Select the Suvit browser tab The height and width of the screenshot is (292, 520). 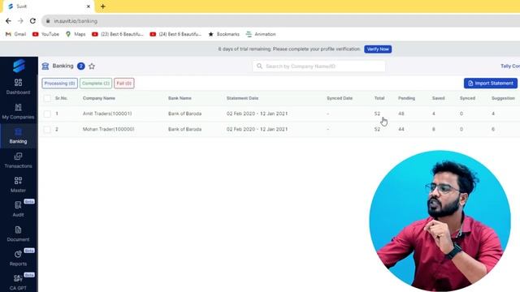tap(49, 6)
